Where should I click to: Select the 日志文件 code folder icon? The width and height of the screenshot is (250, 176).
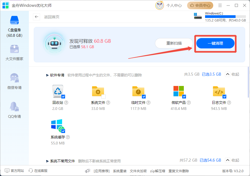pos(219,91)
